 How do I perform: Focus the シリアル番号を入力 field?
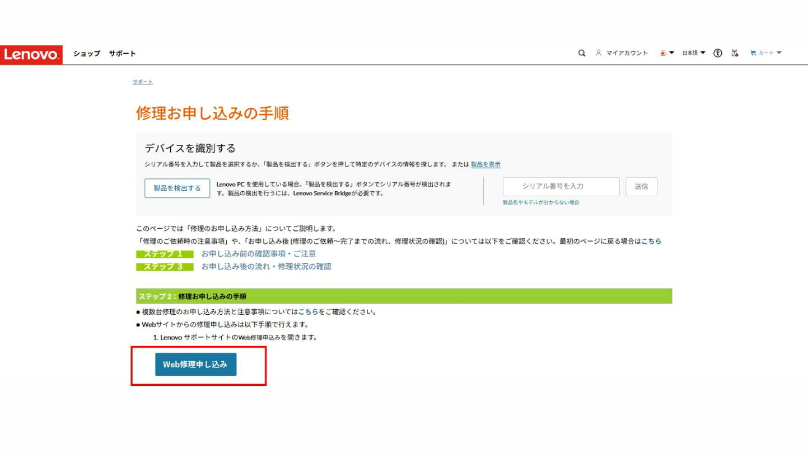[x=561, y=187]
